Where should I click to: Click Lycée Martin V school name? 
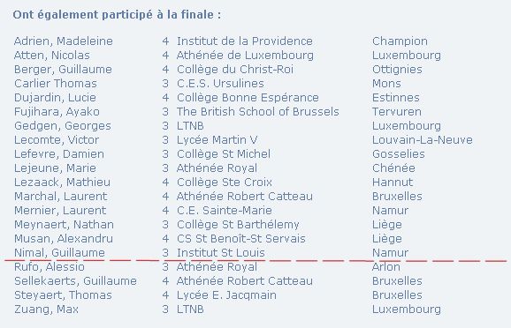coord(217,140)
